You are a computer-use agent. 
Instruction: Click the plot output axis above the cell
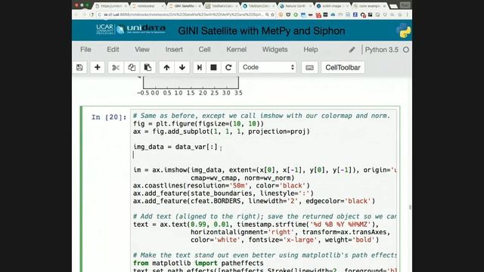point(190,86)
